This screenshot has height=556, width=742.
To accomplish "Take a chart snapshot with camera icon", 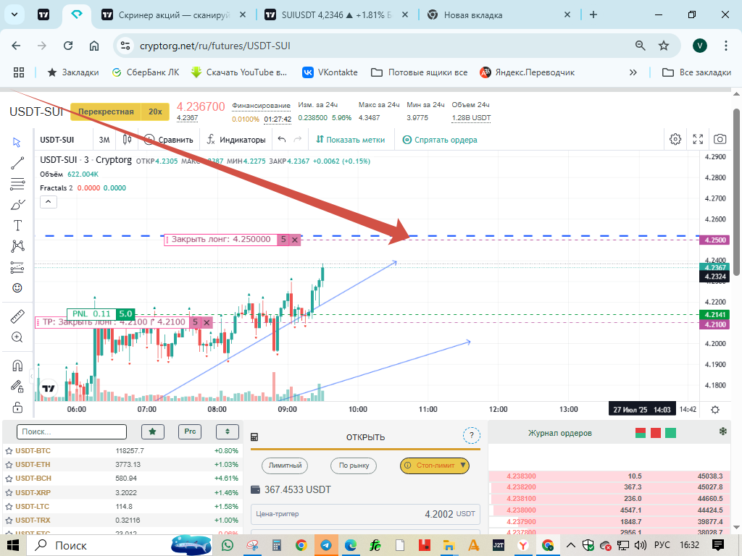I will [x=720, y=139].
